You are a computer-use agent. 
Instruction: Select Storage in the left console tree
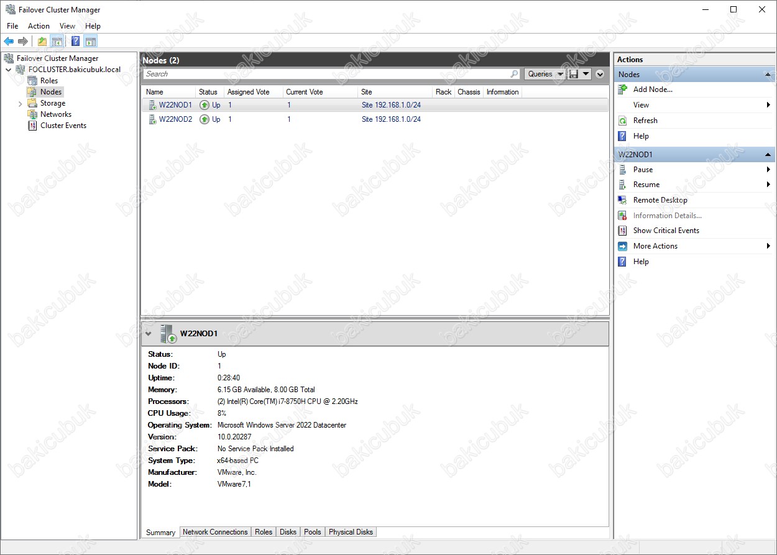click(x=53, y=103)
